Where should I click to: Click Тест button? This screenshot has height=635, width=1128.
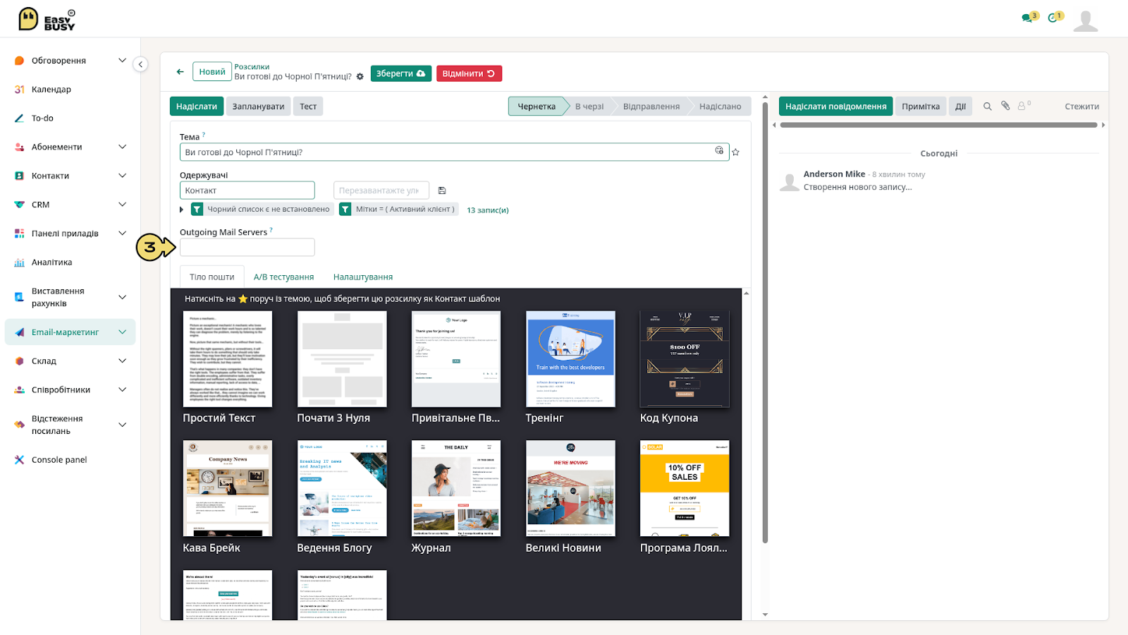click(308, 107)
